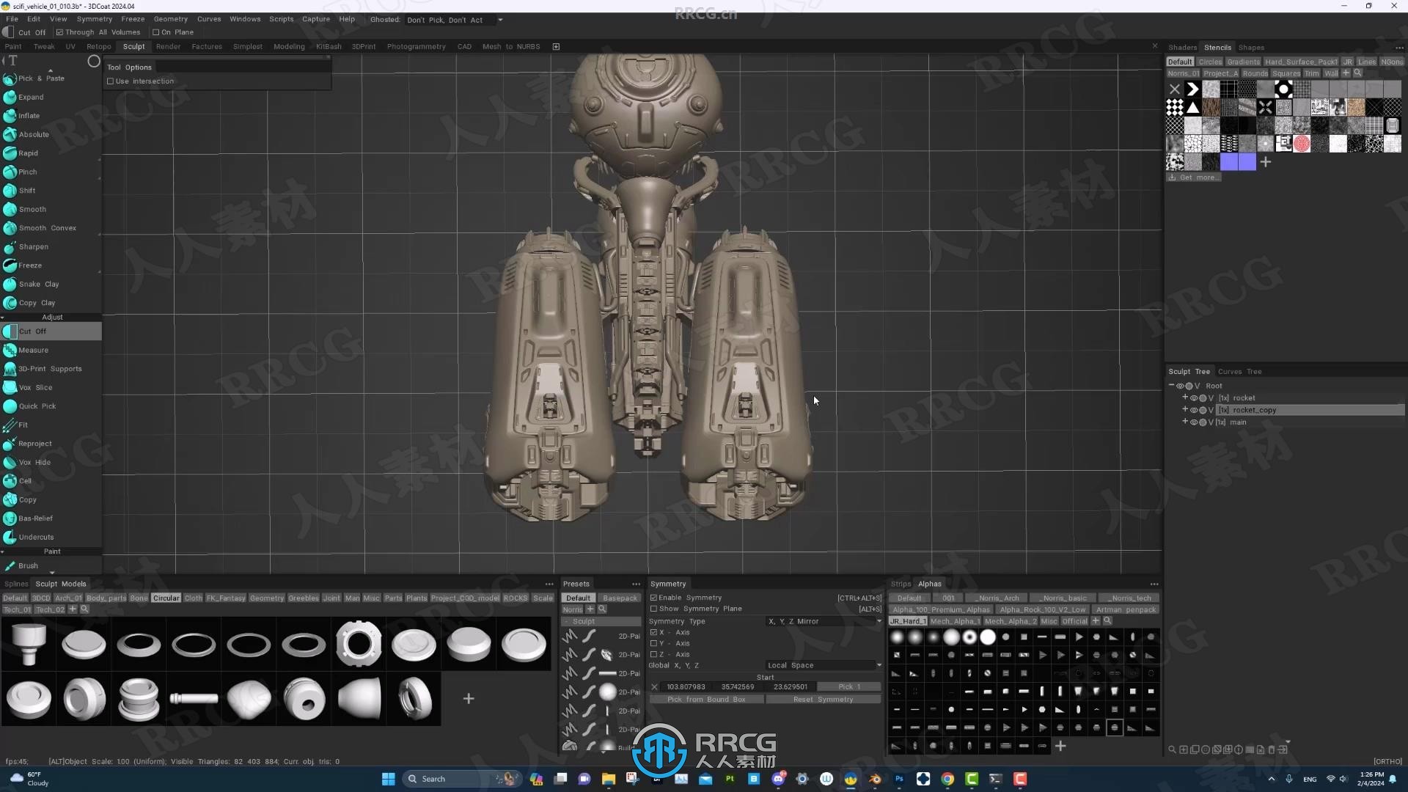1408x792 pixels.
Task: Open the Greebles sculpt models folder
Action: tap(304, 598)
